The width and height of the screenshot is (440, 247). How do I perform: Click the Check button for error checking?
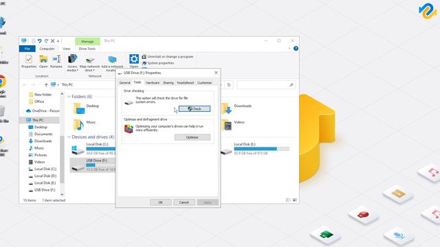(195, 108)
